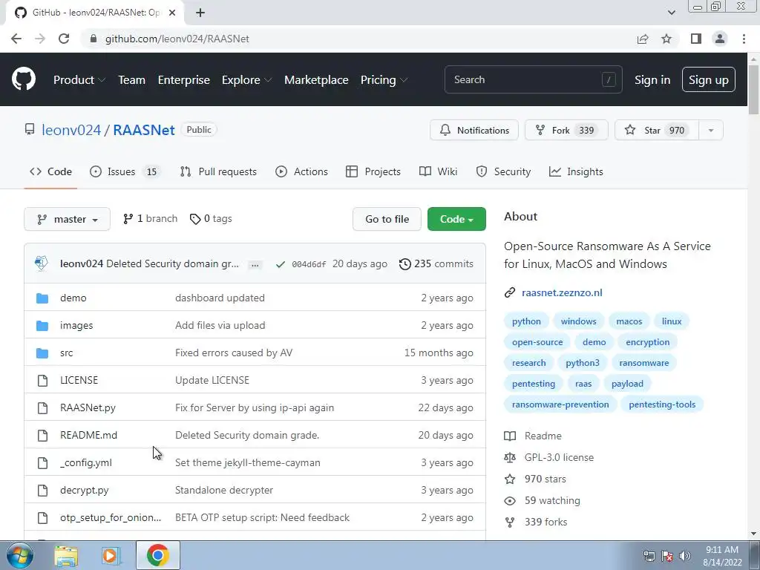The image size is (760, 570).
Task: Expand commit message ellipsis button
Action: (x=255, y=265)
